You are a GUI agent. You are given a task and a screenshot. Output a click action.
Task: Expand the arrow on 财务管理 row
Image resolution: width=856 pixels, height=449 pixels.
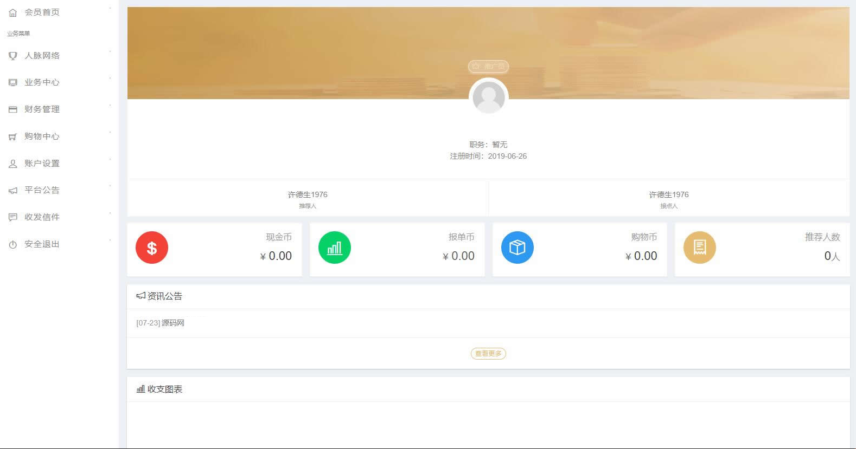110,105
